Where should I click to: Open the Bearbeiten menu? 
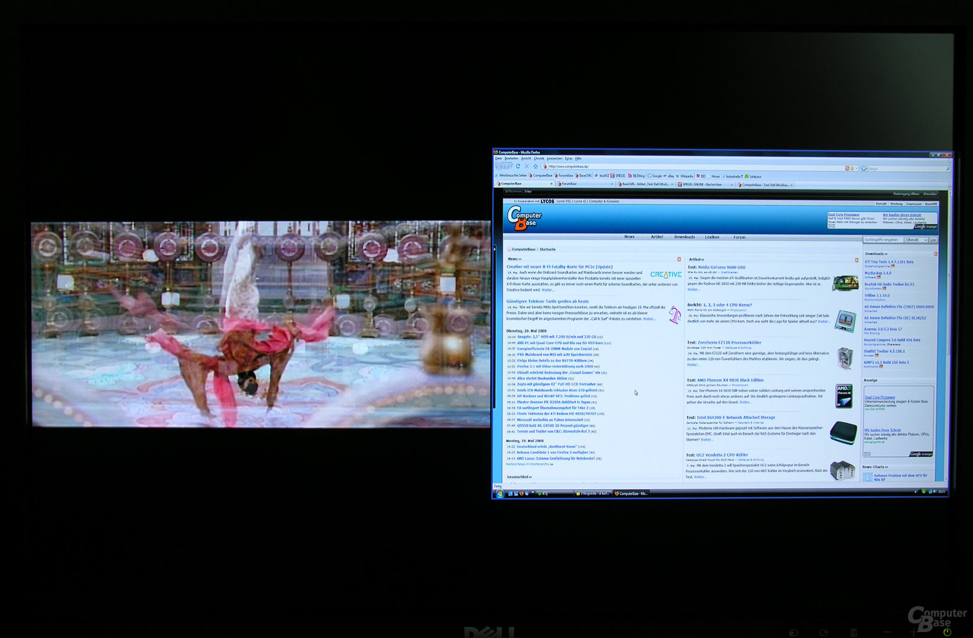coord(512,158)
